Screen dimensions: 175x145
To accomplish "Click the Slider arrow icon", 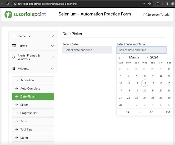I will click(17, 105).
